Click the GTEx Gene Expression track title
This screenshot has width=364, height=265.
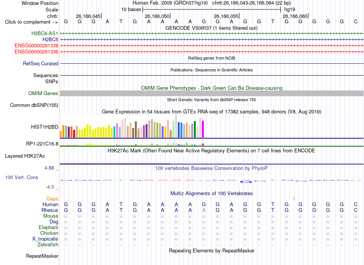coord(212,111)
